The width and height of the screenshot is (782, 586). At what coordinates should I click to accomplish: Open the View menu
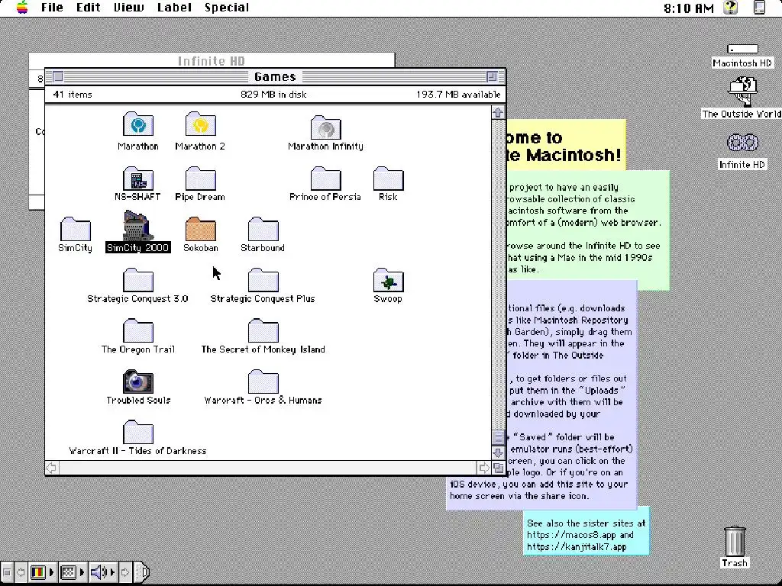pyautogui.click(x=128, y=8)
